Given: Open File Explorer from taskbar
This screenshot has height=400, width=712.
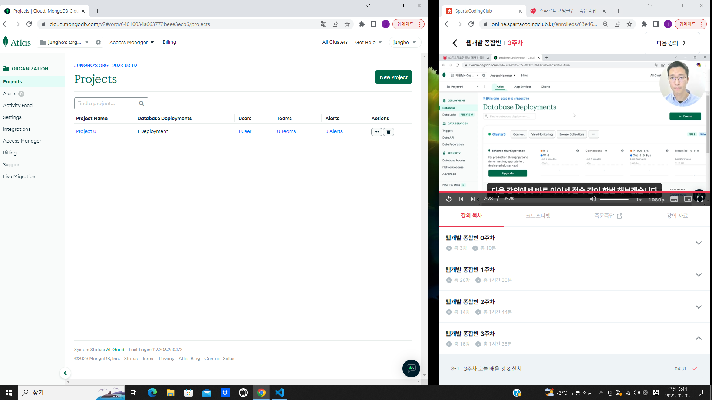Looking at the screenshot, I should 171,393.
